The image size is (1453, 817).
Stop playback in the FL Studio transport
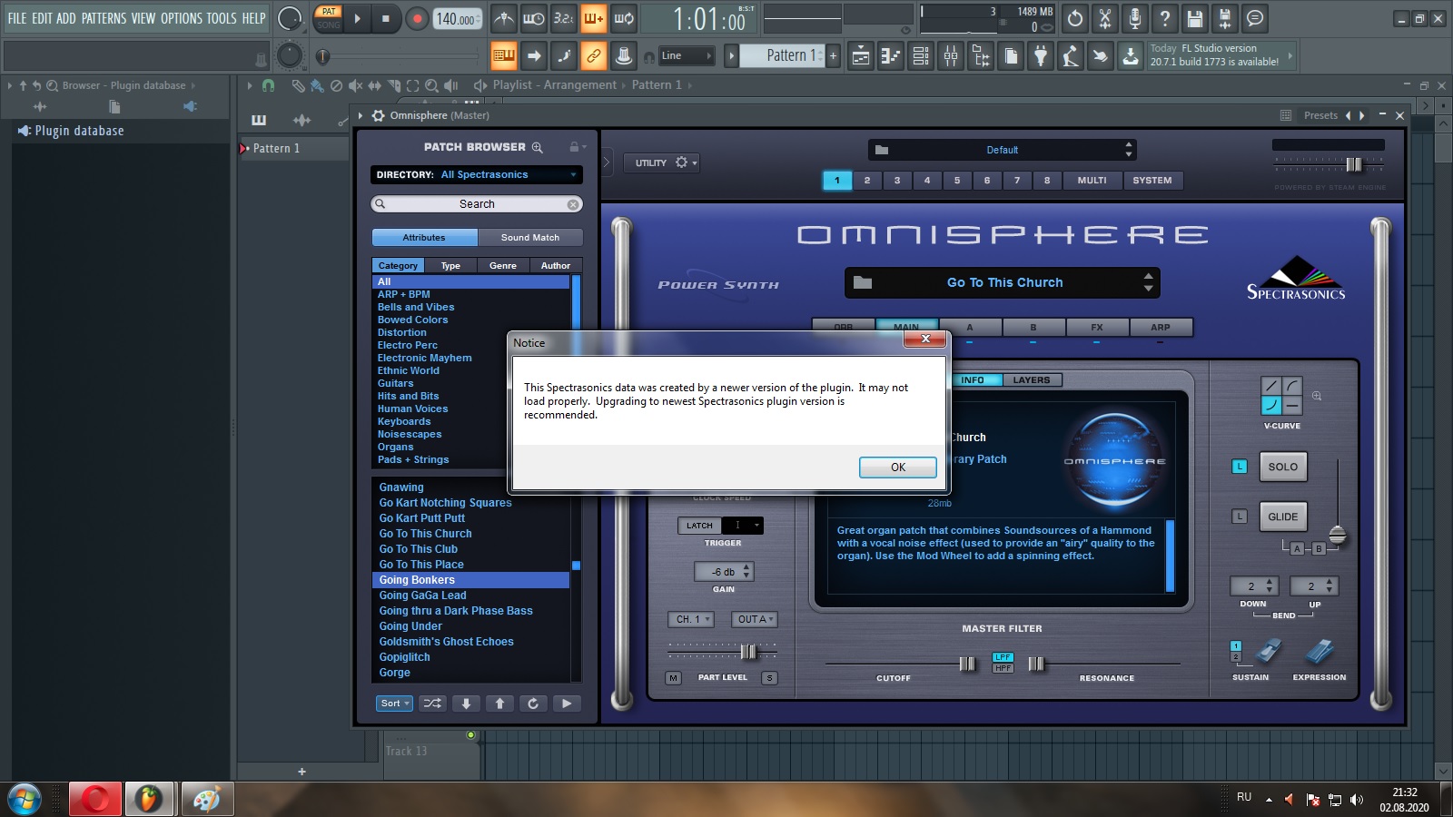coord(385,18)
